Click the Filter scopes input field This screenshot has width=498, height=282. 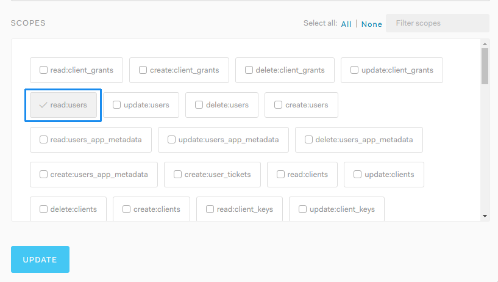[x=438, y=23]
